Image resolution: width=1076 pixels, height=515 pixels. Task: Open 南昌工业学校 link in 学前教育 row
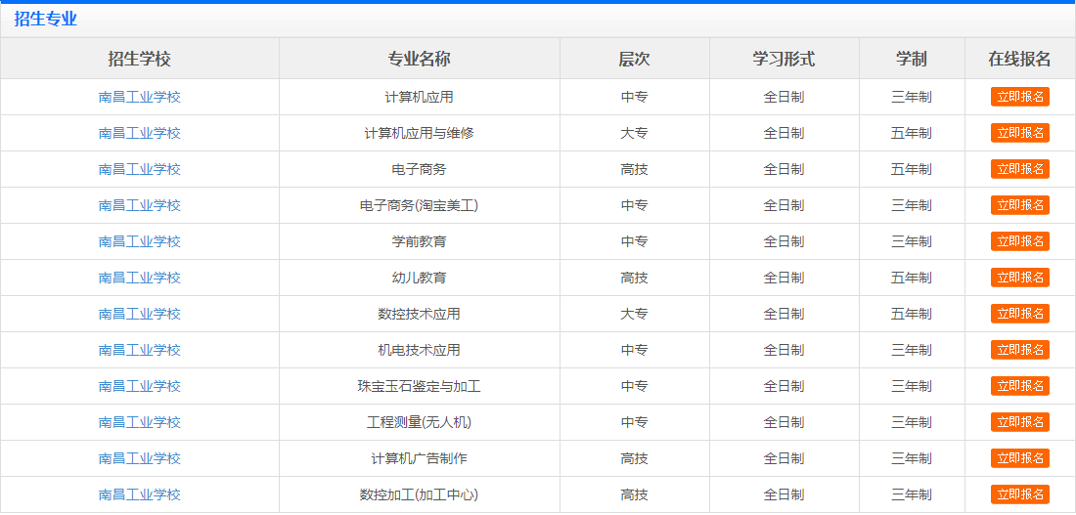pos(140,241)
